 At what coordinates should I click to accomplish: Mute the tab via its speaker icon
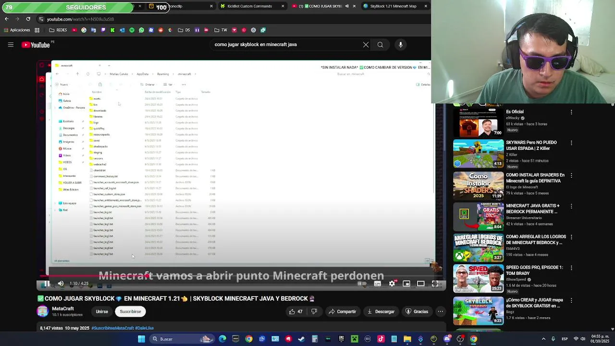[347, 6]
